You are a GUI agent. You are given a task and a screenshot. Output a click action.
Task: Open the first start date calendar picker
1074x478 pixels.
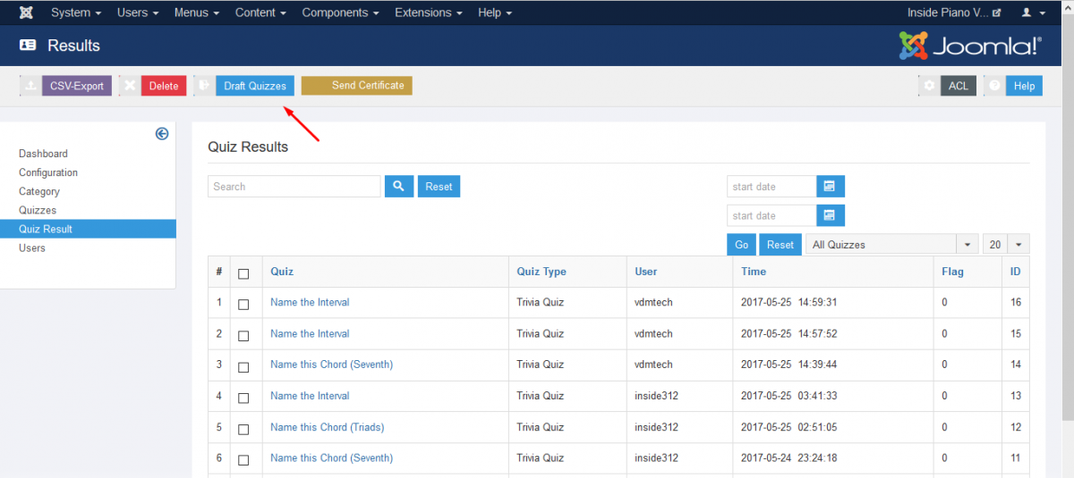pyautogui.click(x=830, y=186)
